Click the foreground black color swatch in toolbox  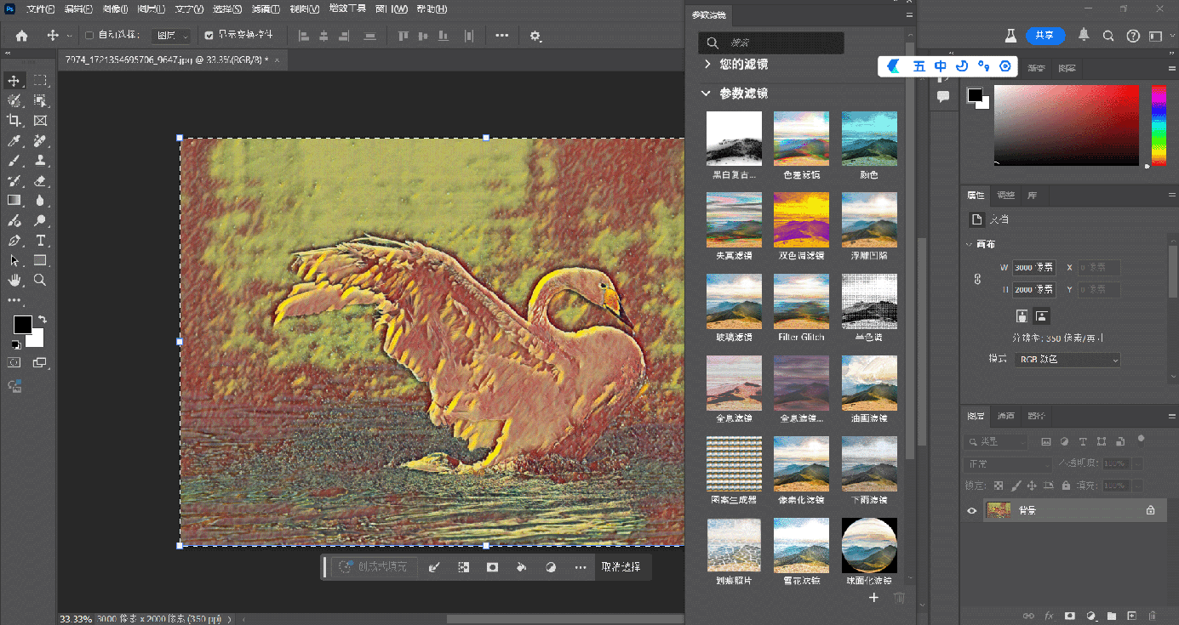point(22,325)
